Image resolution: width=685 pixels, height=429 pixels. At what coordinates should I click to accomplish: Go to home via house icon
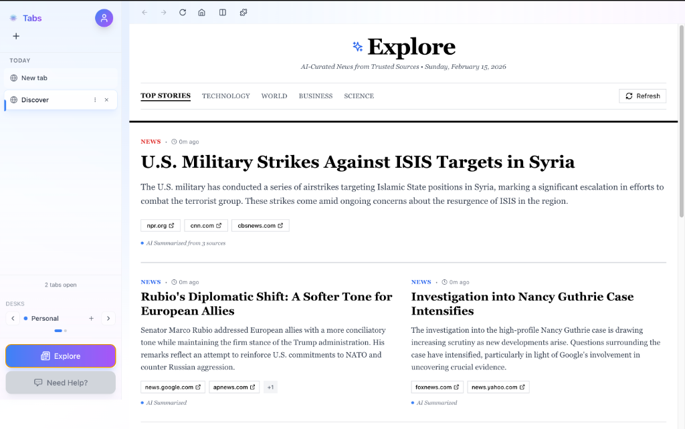click(201, 12)
